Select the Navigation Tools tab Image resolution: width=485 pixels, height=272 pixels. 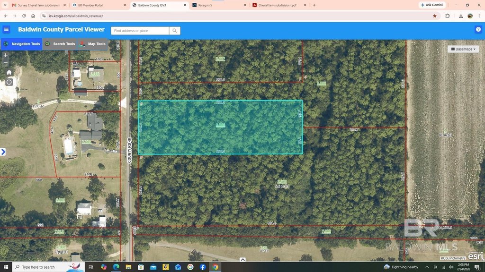(x=22, y=44)
